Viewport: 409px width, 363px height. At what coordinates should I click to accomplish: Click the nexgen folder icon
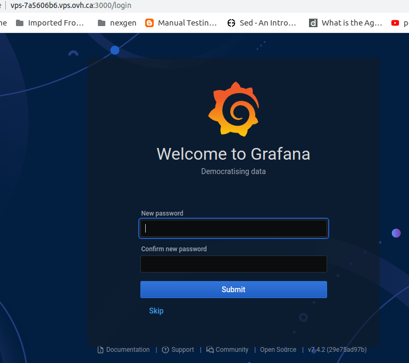click(x=102, y=23)
